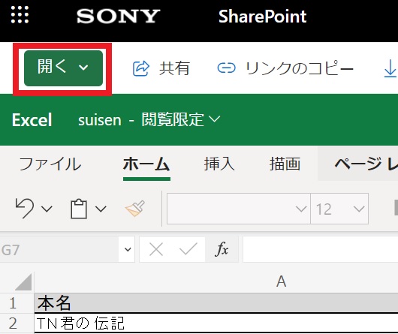Viewport: 398px width, 334px height.
Task: Expand the 閲覧限定 chevron
Action: tap(215, 119)
